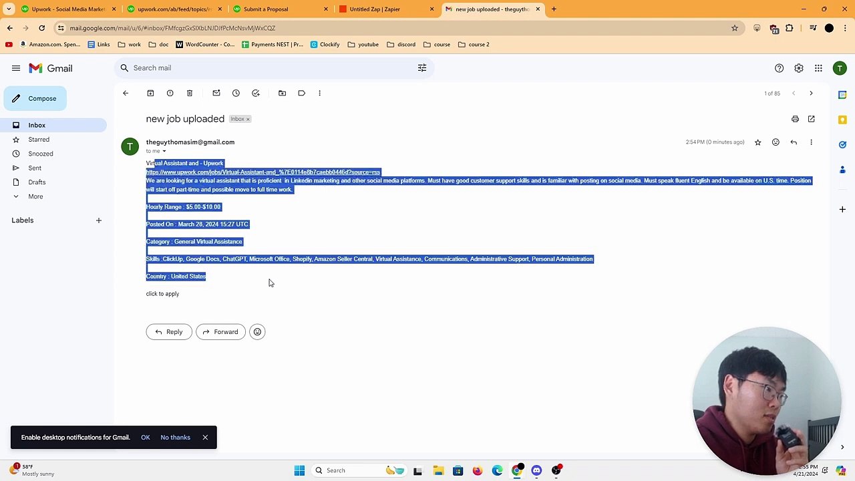The width and height of the screenshot is (855, 481).
Task: Open Microsoft Edge from taskbar
Action: (497, 470)
